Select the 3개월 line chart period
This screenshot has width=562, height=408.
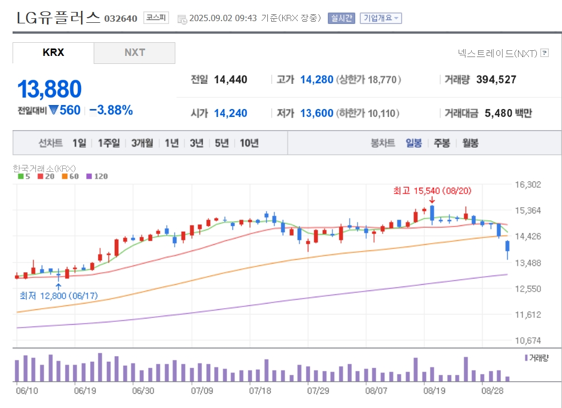pyautogui.click(x=142, y=143)
